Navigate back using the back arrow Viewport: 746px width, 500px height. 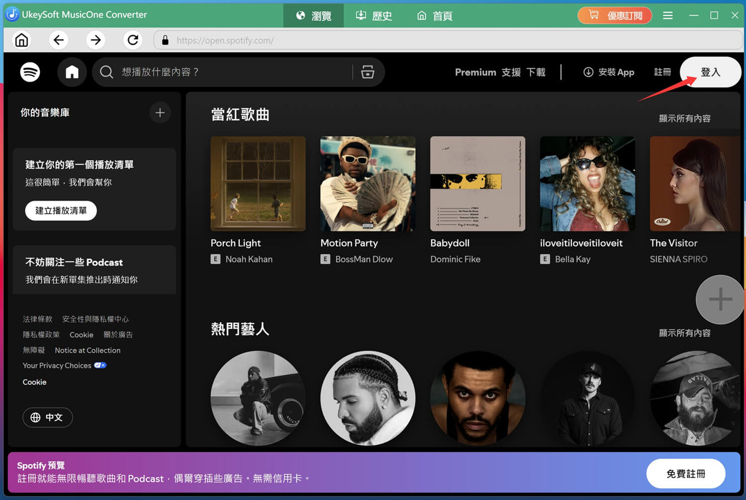tap(59, 40)
